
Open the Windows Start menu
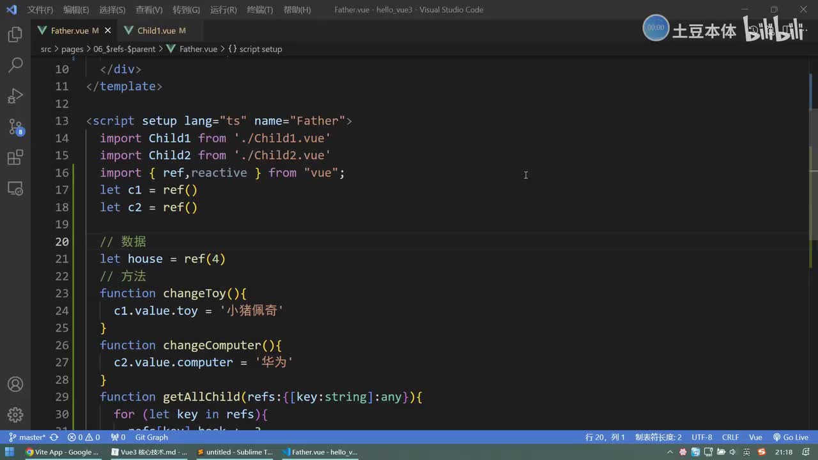tap(10, 452)
